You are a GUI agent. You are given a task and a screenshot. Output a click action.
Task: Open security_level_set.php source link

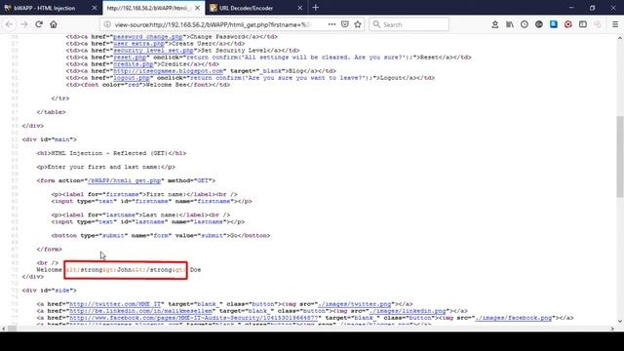point(153,51)
